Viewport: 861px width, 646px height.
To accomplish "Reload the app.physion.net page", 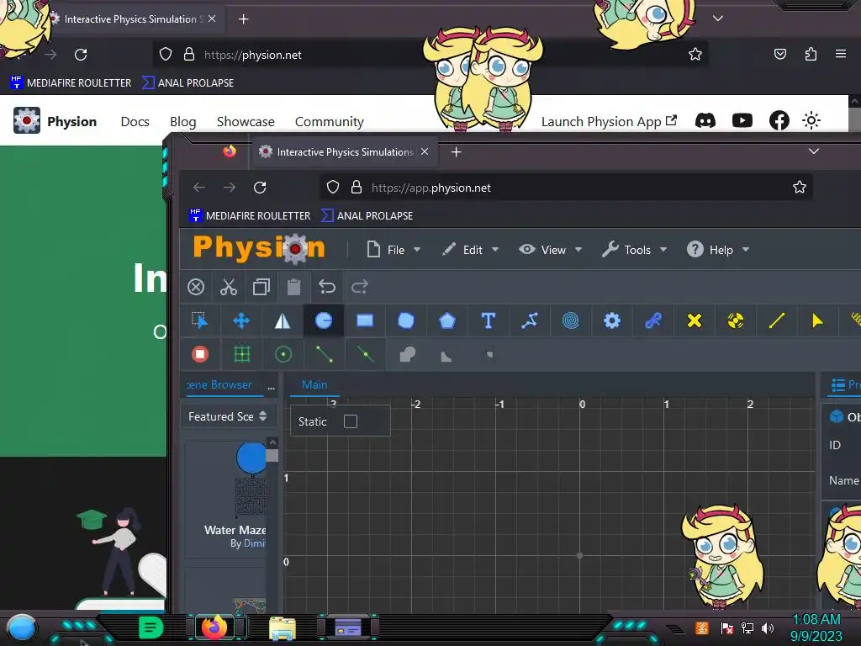I will pos(260,188).
